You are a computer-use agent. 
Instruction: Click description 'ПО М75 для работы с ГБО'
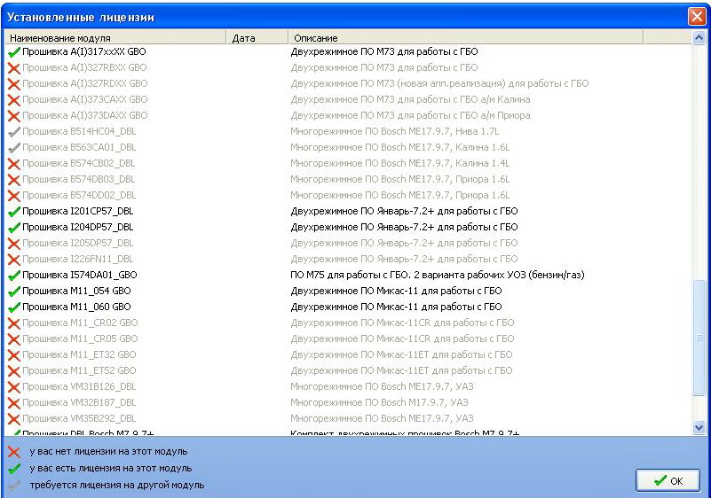pyautogui.click(x=350, y=275)
